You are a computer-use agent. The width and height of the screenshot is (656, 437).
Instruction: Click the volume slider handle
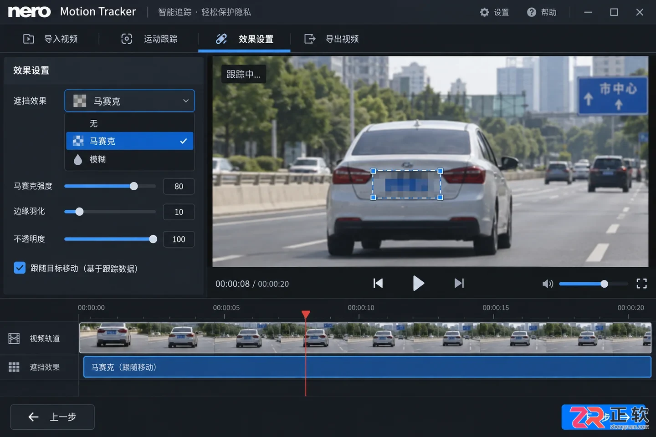point(604,284)
